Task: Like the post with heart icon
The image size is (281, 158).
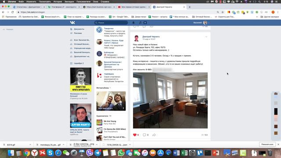Action: coord(135,135)
